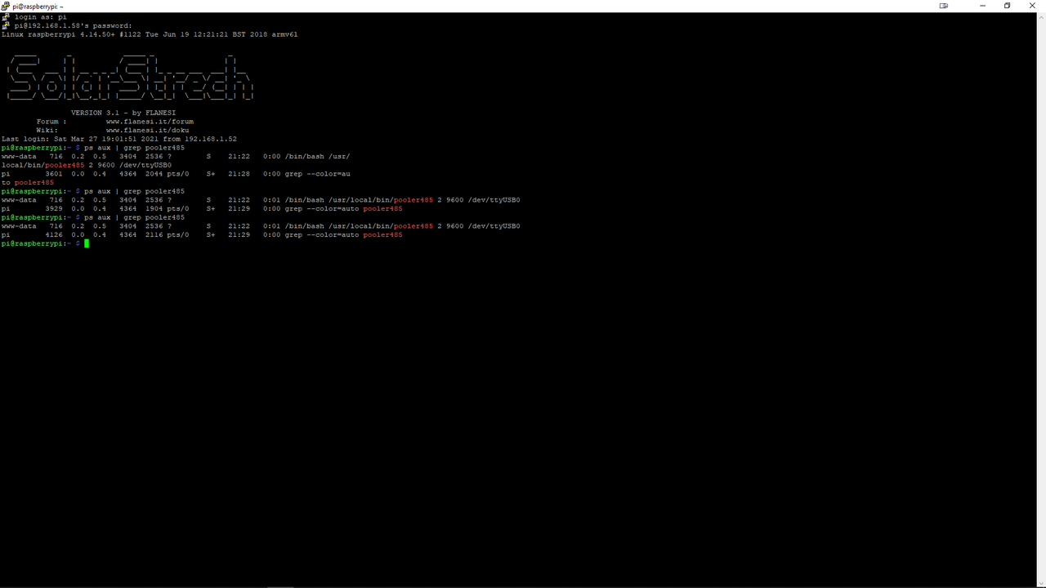Restore down the PuTTY window
The width and height of the screenshot is (1046, 588).
click(1007, 6)
